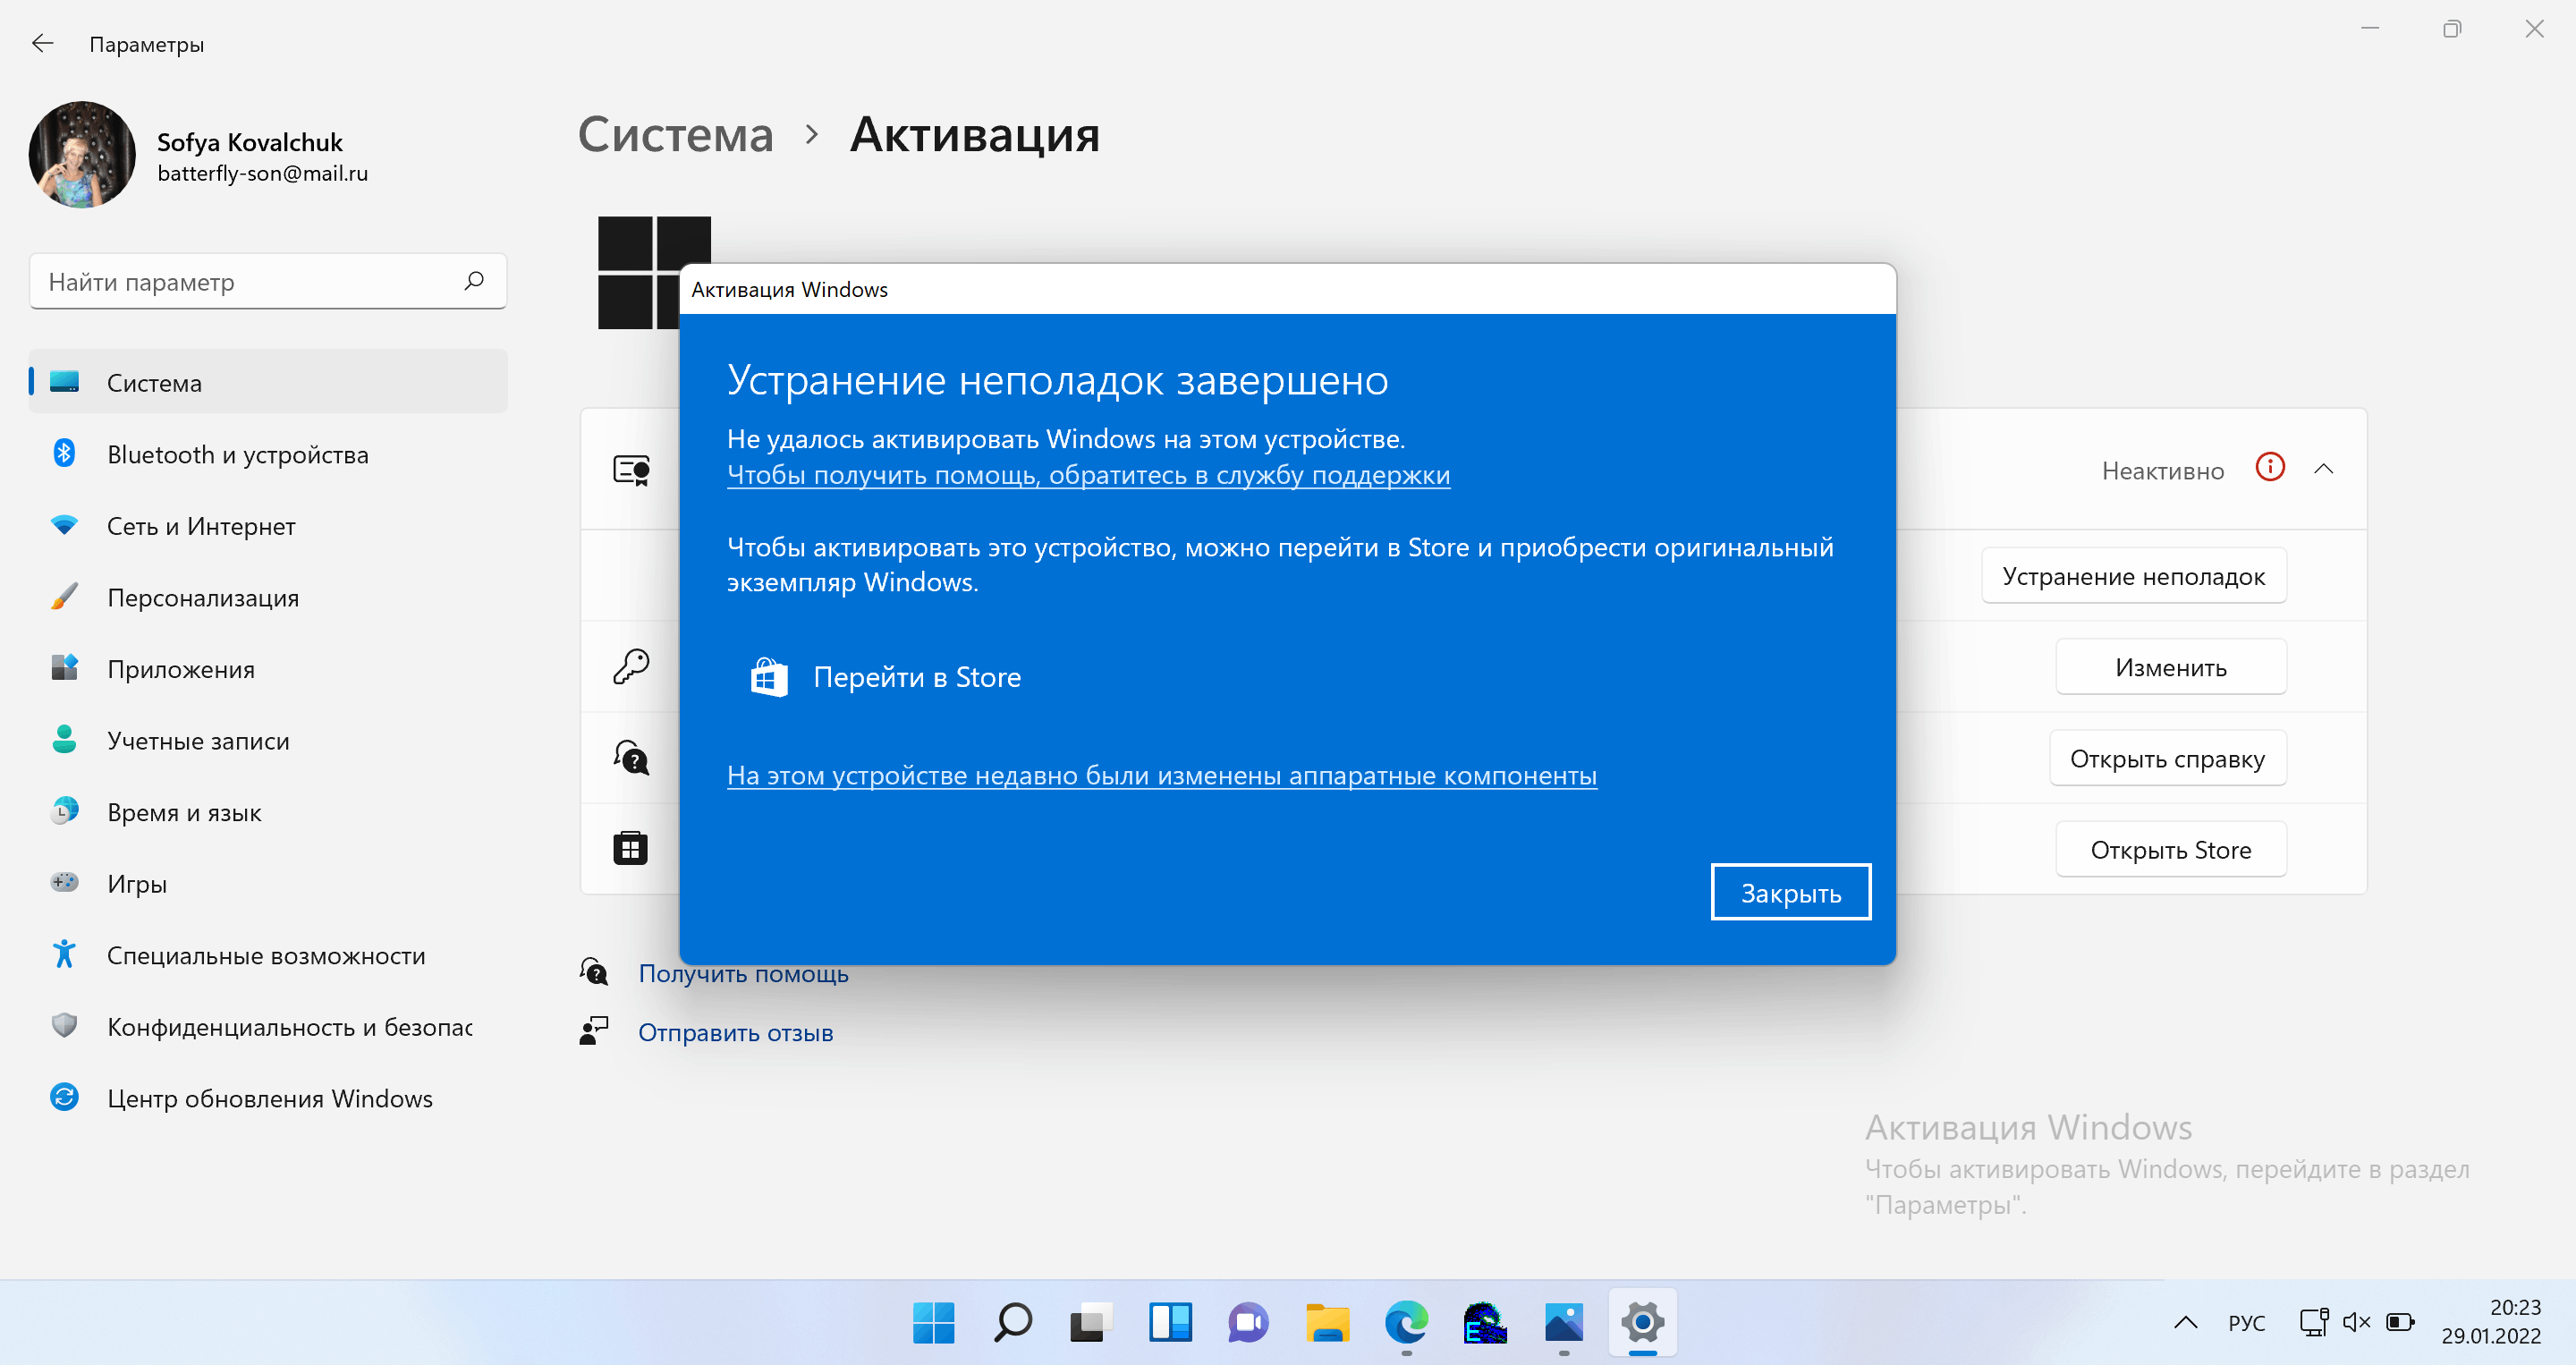Screen dimensions: 2576x1365
Task: Open the support service help link
Action: [1088, 475]
